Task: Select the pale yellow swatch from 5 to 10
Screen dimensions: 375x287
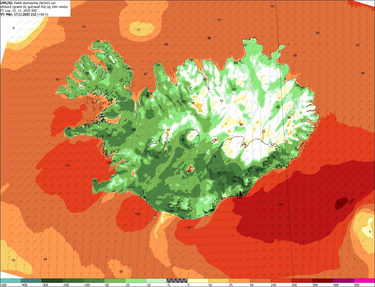Action: [x=197, y=281]
